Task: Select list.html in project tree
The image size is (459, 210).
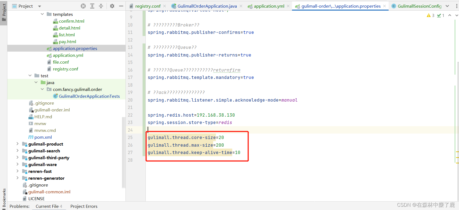Action: [67, 35]
